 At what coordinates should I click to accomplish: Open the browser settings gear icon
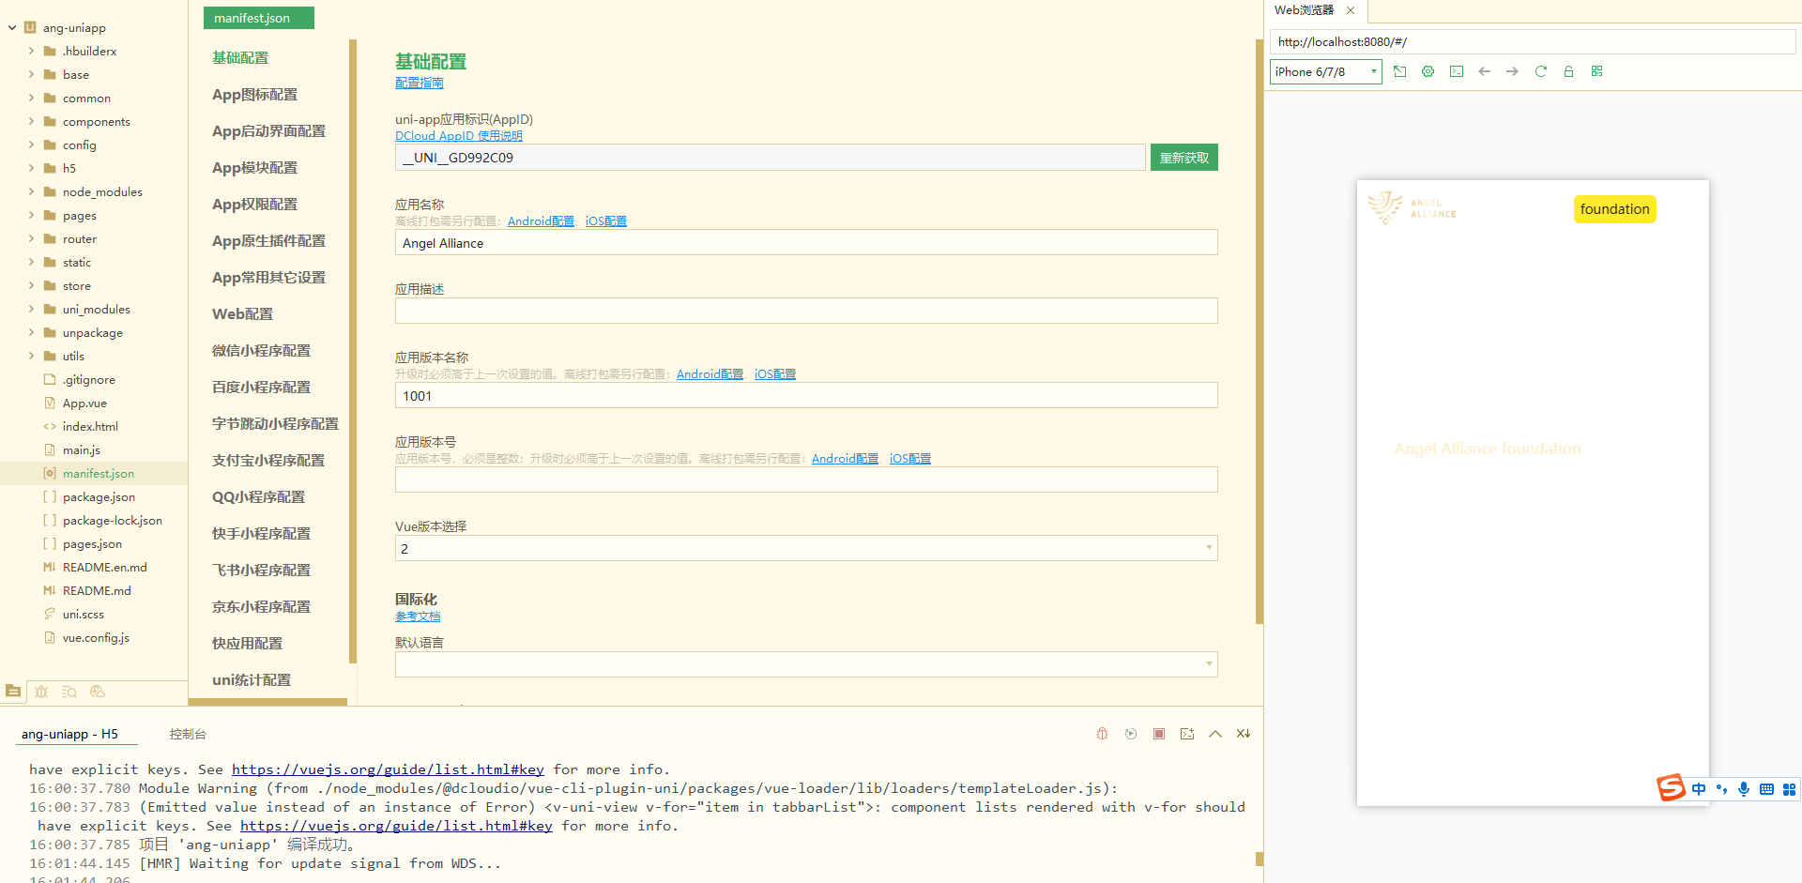coord(1428,71)
